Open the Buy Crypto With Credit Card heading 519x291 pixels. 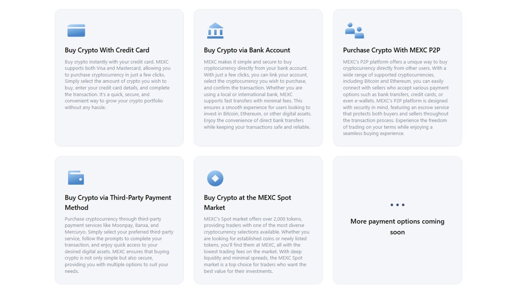107,50
